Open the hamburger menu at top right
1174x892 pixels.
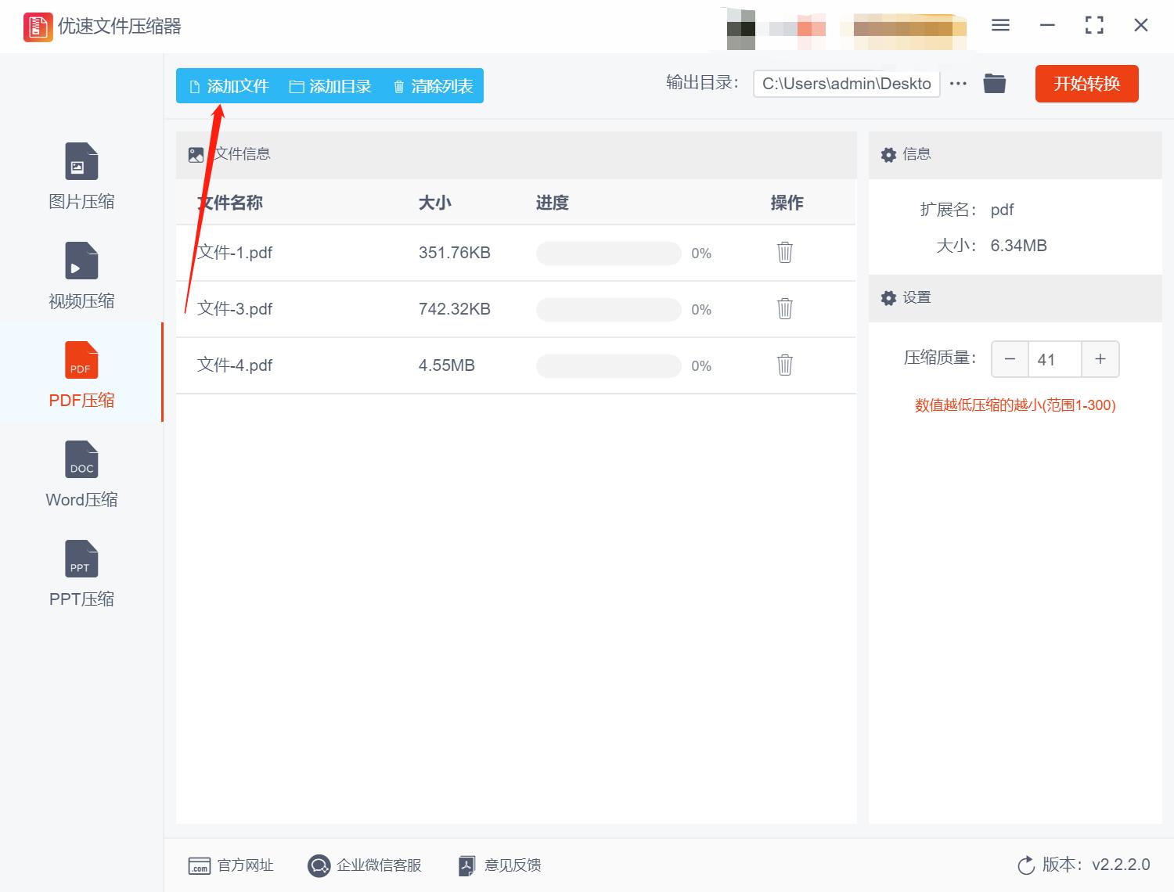pos(999,25)
